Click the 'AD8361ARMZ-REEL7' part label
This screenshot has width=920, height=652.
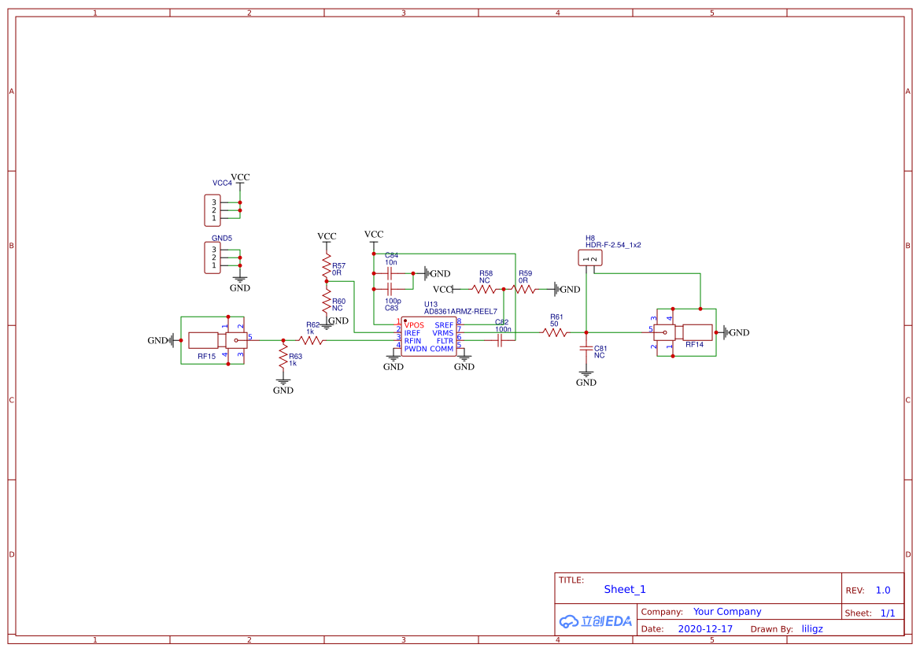coord(460,312)
